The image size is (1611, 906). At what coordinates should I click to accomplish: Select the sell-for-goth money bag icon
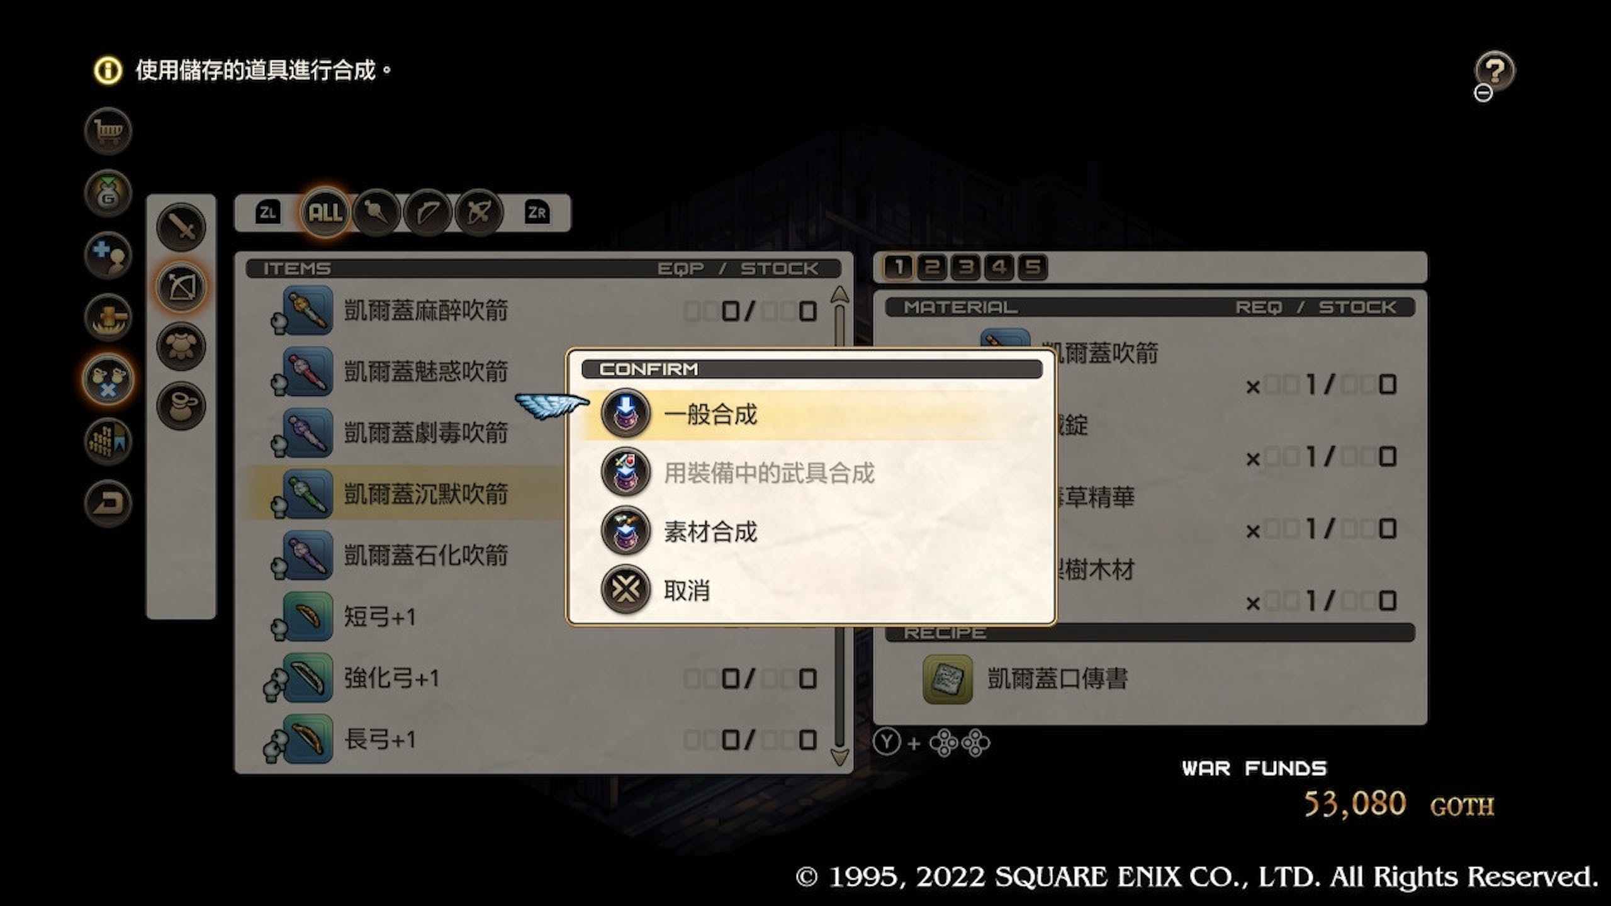point(108,193)
